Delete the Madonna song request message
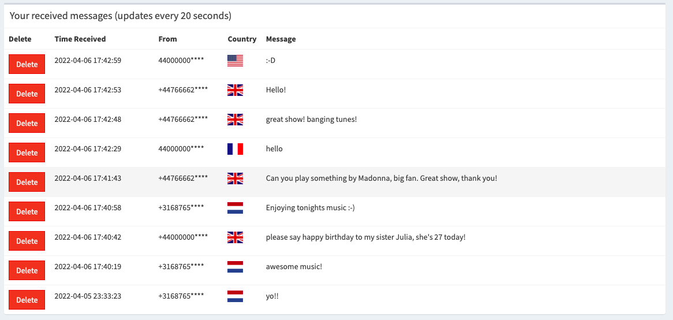 [27, 182]
